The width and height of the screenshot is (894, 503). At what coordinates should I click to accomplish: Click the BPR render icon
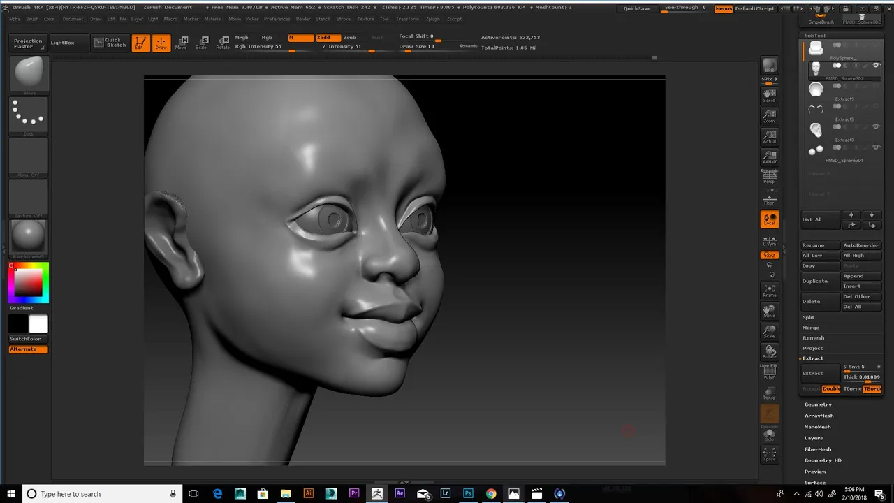(769, 65)
